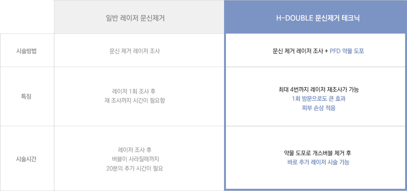Click the text 문신 제거 레이저 조사 in the 일반 column
Image resolution: width=407 pixels, height=191 pixels.
click(x=135, y=51)
